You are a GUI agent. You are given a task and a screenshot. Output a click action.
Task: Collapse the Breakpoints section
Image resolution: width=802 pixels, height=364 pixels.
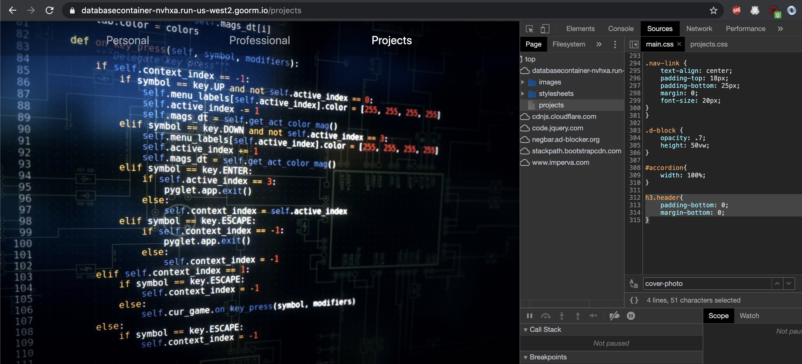point(525,357)
